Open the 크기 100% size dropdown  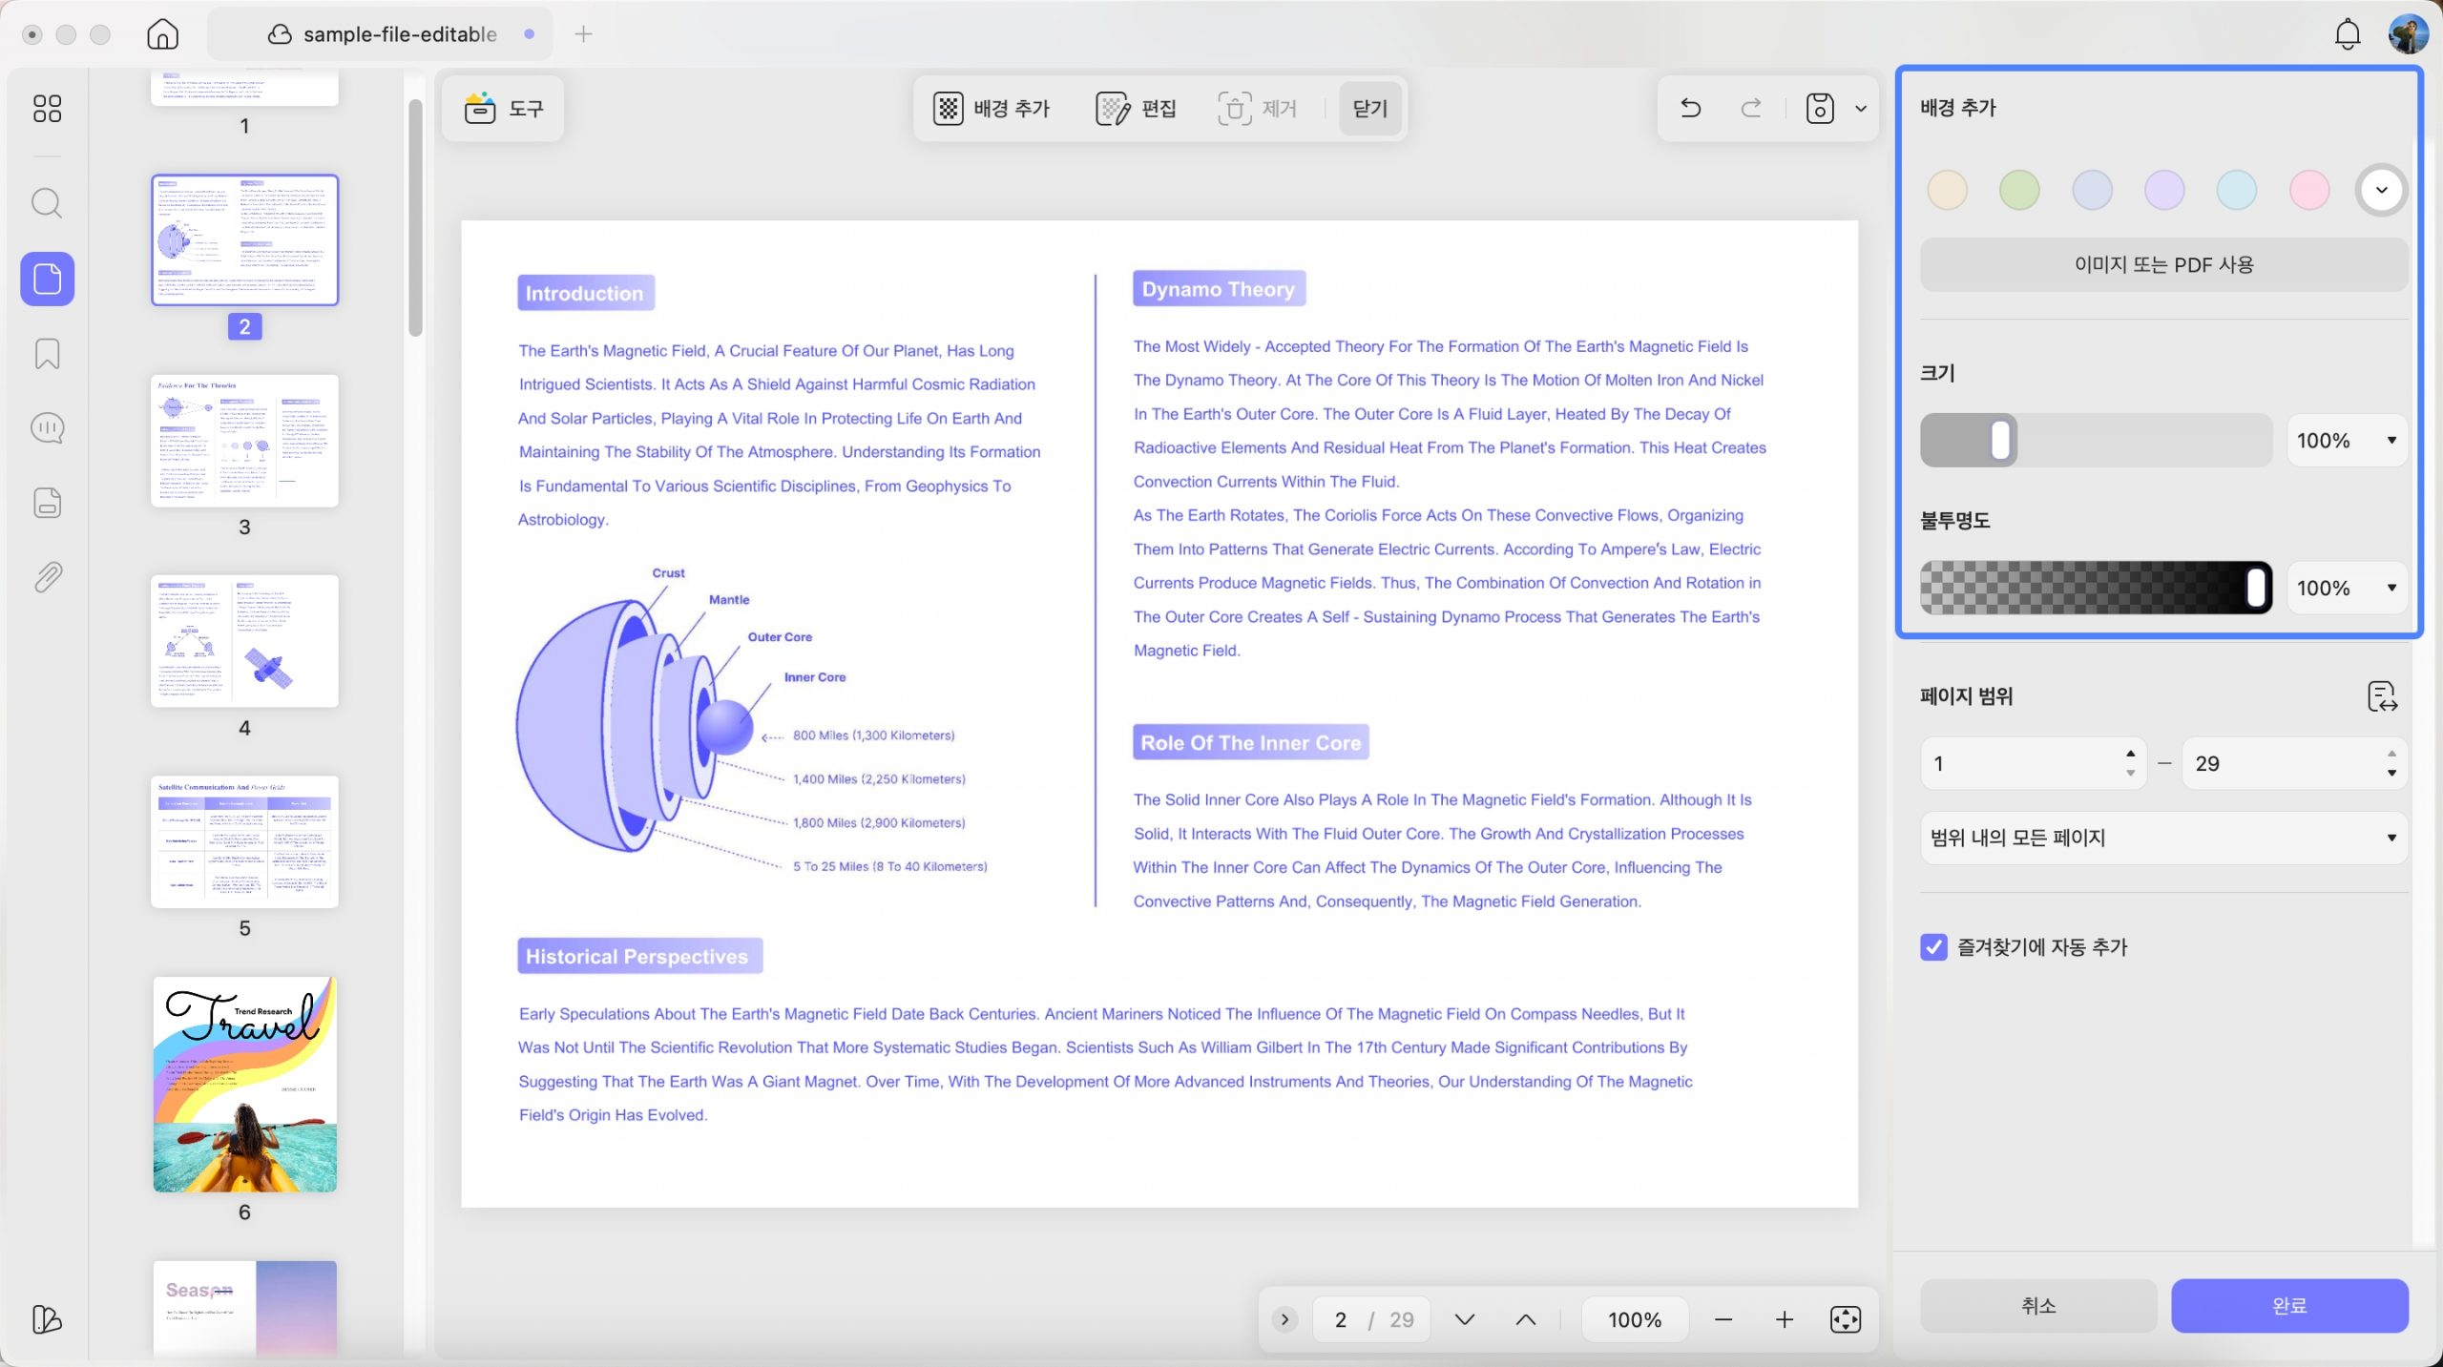[x=2347, y=441]
